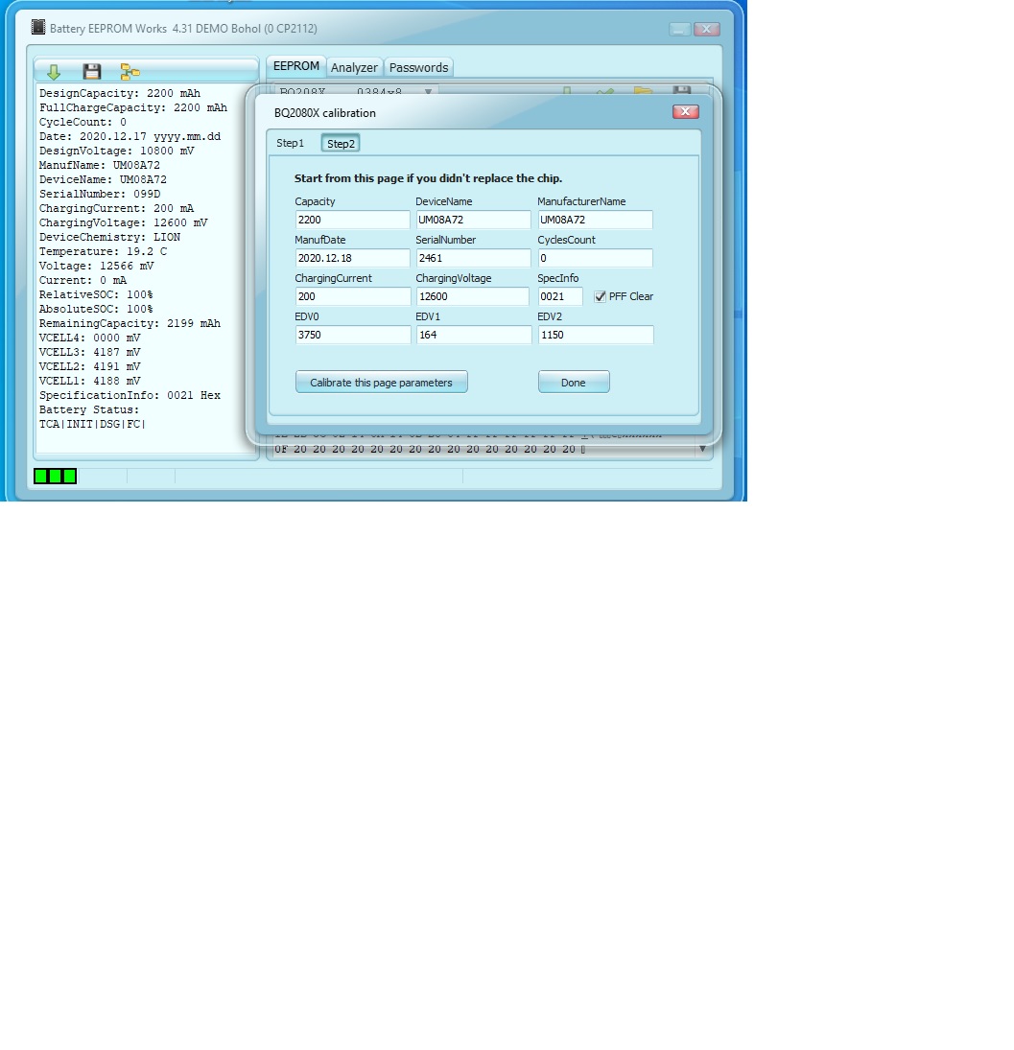Viewport: 1014px width, 1050px height.
Task: Click the Battery EEPROM Works app icon
Action: (x=38, y=28)
